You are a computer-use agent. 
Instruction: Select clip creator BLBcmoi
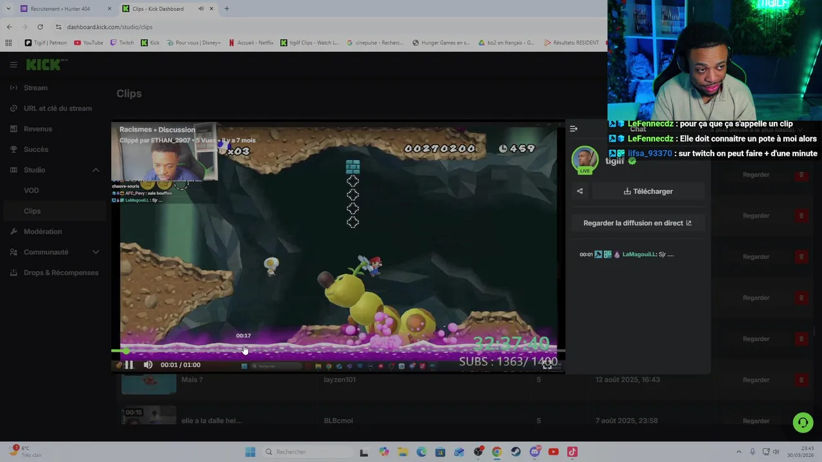click(338, 421)
